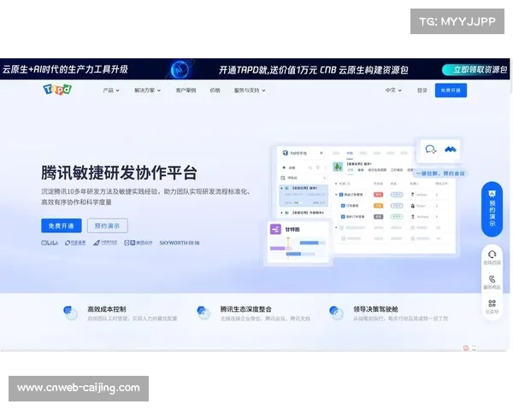This screenshot has height=410, width=513.
Task: Click the WeChat Work chat bubble icon
Action: [x=431, y=149]
